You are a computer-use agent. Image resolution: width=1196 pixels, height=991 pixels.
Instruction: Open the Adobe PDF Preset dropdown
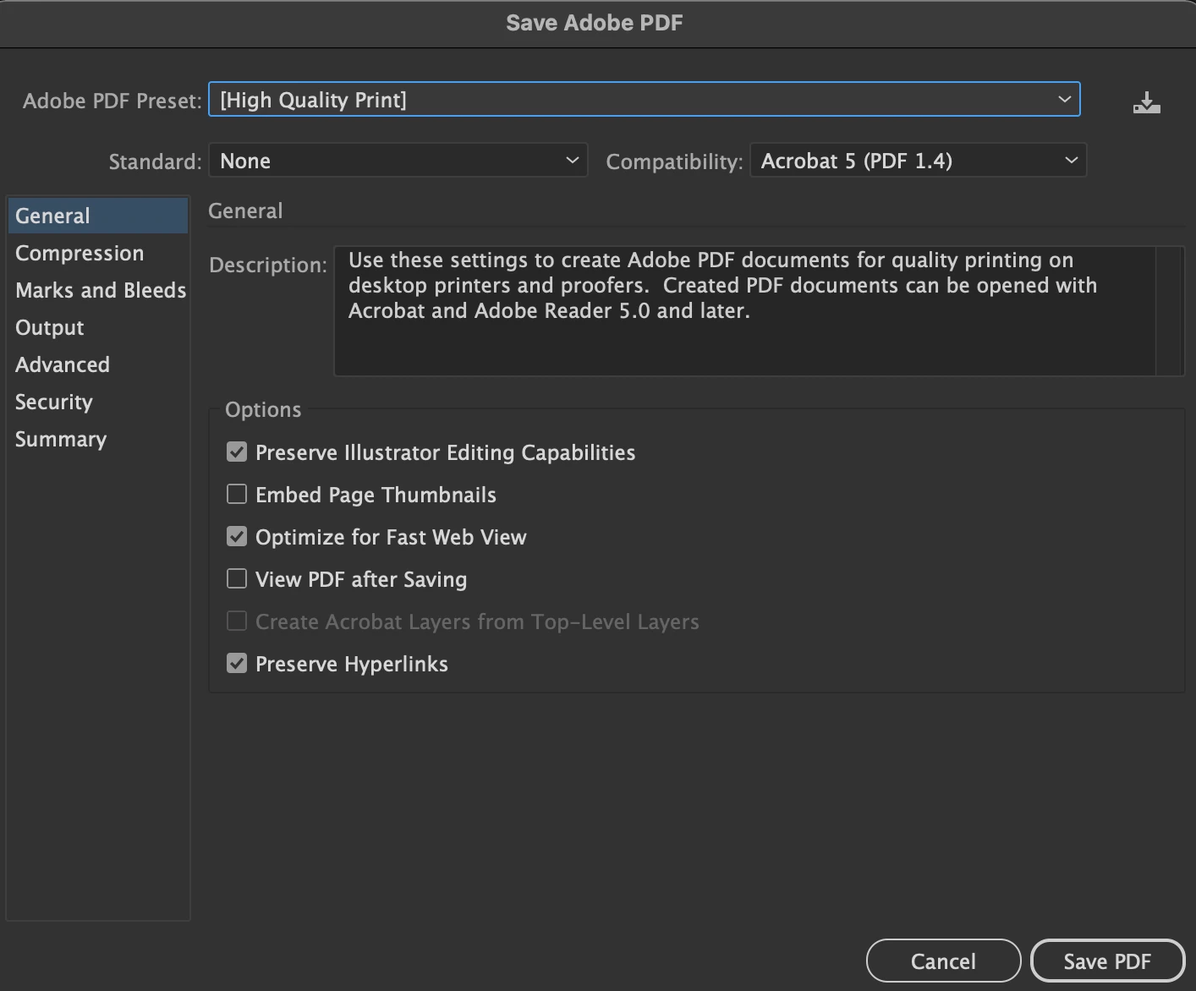[x=645, y=100]
